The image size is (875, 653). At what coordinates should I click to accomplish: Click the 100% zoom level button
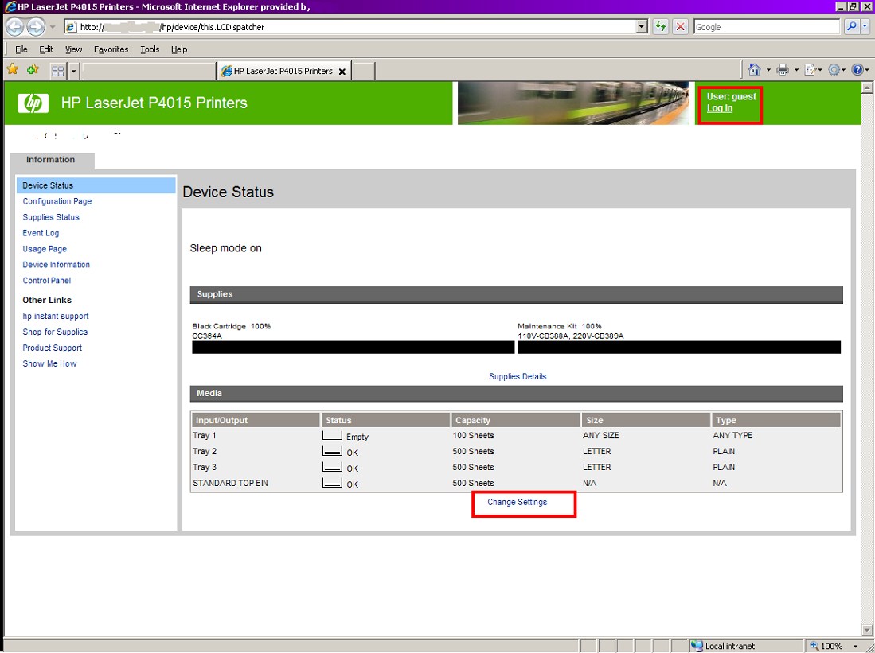coord(830,647)
